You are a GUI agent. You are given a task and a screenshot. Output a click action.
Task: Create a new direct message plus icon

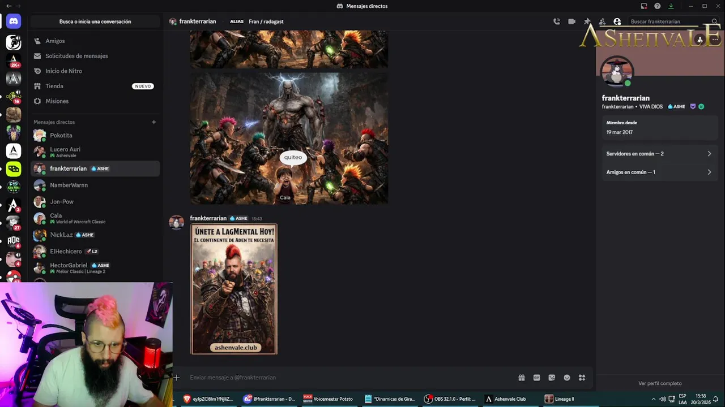(153, 122)
